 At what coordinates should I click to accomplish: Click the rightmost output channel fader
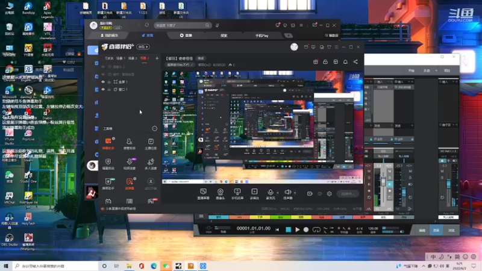coord(448,184)
